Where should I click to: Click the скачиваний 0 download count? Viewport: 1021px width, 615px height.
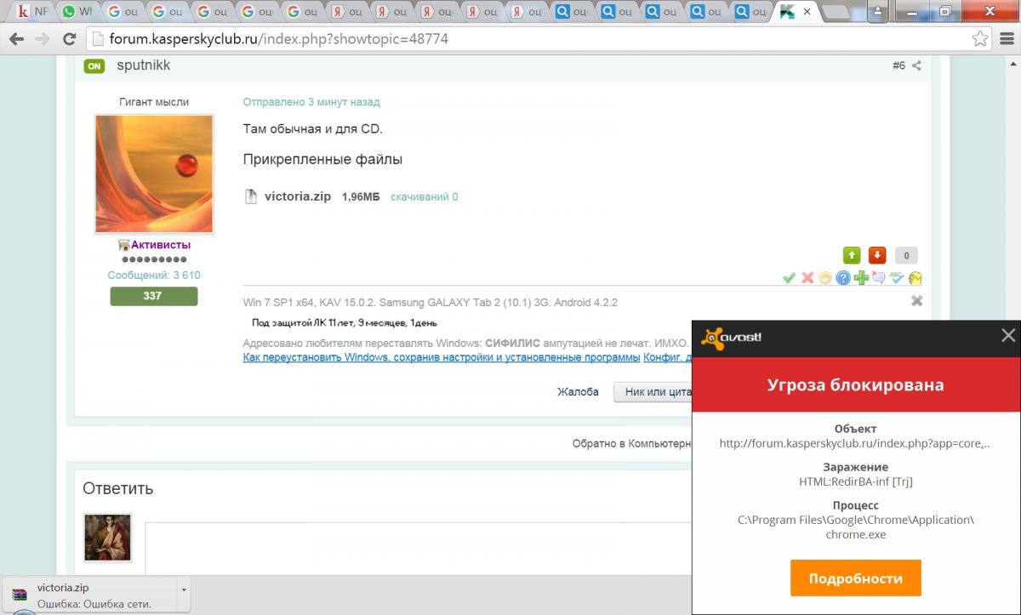pos(425,196)
